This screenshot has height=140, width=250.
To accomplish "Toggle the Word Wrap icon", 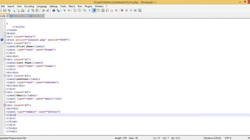I will 85,10.
